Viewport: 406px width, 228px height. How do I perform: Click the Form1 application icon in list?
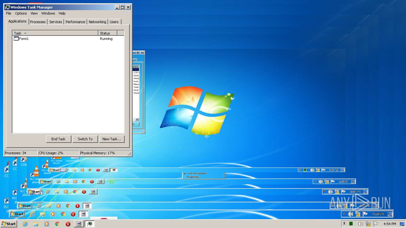[x=16, y=39]
